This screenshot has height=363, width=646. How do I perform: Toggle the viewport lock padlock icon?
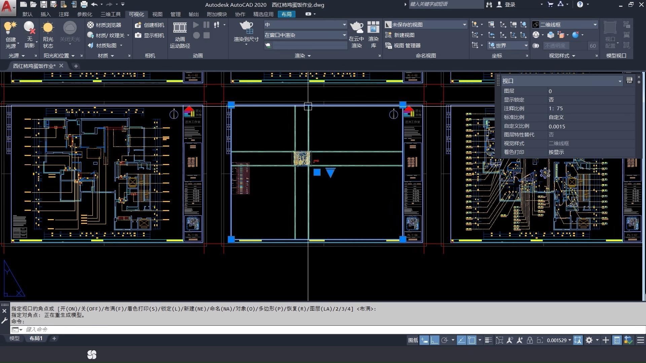click(x=530, y=340)
